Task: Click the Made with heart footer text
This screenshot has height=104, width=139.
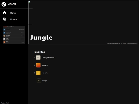Action: pyautogui.click(x=5, y=103)
